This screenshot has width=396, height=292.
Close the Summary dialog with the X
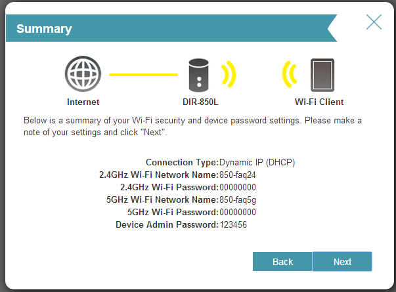tap(374, 22)
